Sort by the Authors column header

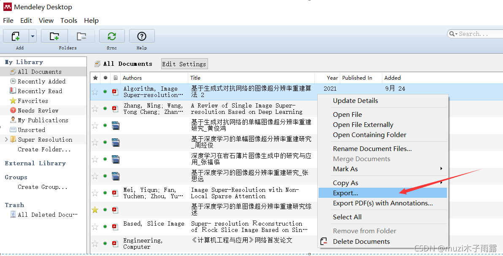(154, 78)
